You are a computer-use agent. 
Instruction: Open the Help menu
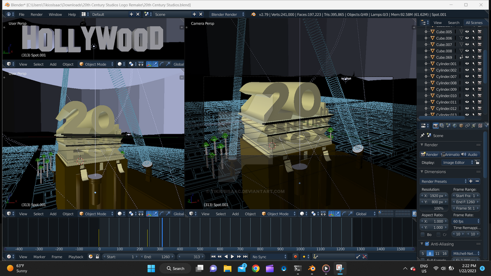click(72, 14)
